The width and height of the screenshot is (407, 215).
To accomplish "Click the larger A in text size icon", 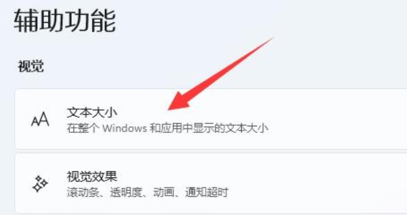I will click(44, 119).
